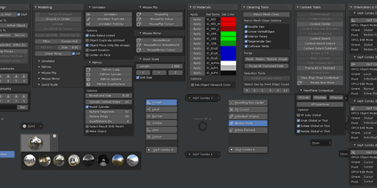Image resolution: width=377 pixels, height=188 pixels.
Task: Click the bright red ID_RED color swatch
Action: pyautogui.click(x=228, y=19)
